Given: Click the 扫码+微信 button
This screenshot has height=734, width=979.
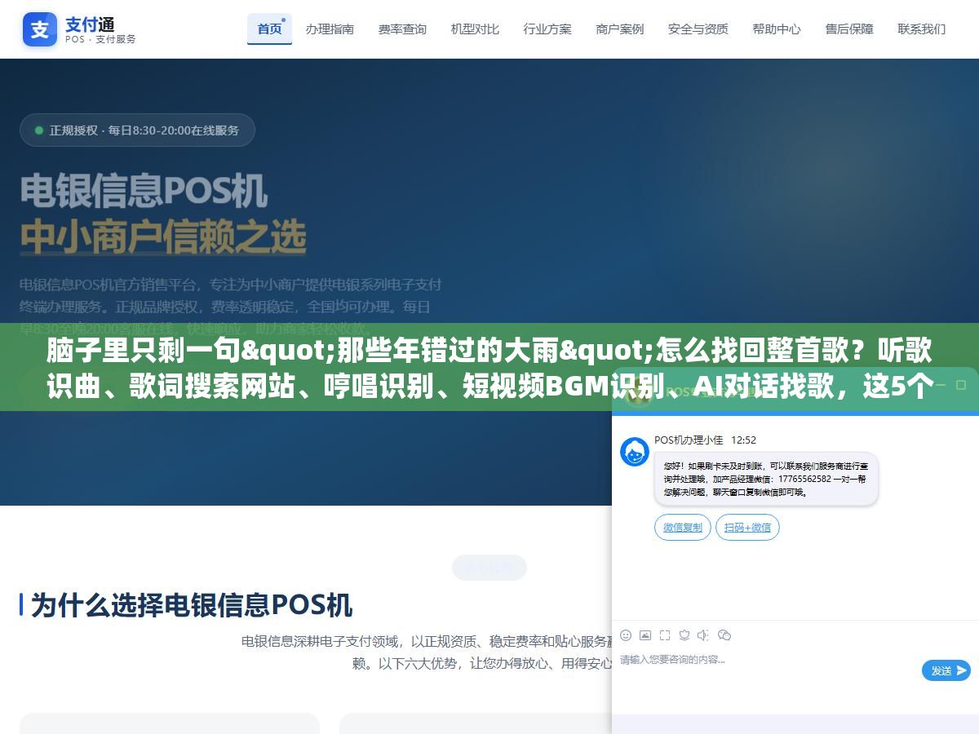Looking at the screenshot, I should pyautogui.click(x=748, y=528).
